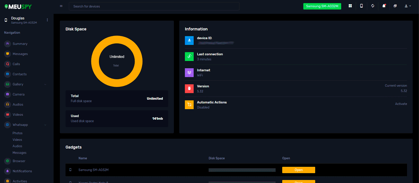Click the sync/refresh icon in the top bar

pyautogui.click(x=373, y=6)
